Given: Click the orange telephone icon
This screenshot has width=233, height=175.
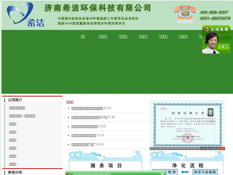Looking at the screenshot, I should tap(185, 14).
